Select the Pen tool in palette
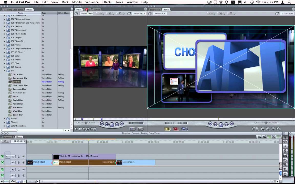 pos(285,174)
